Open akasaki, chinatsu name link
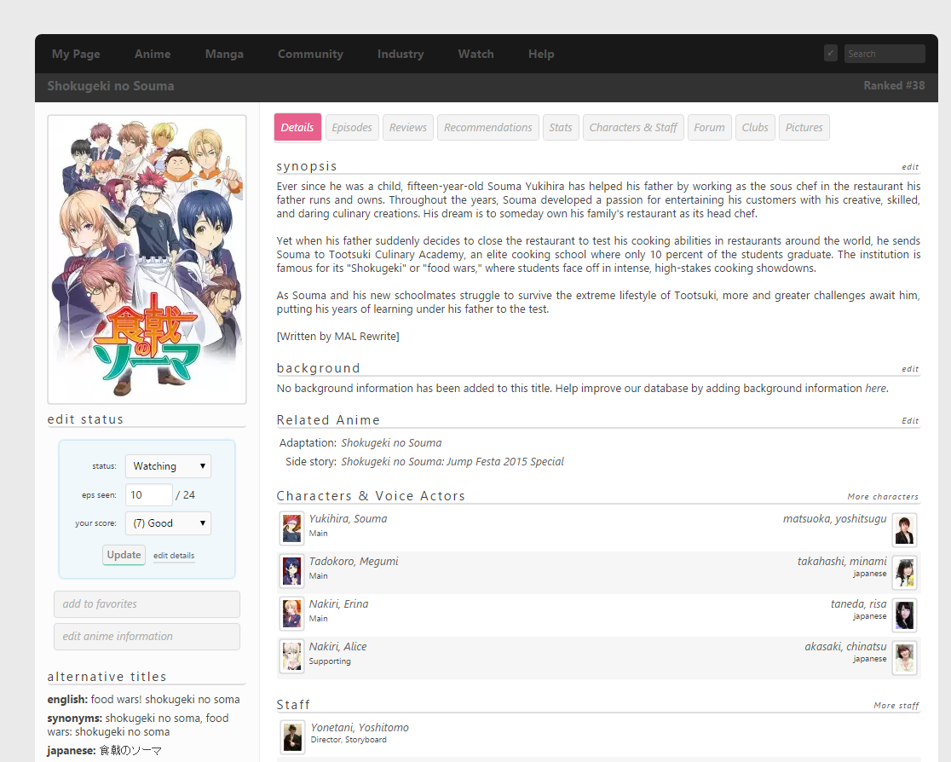 tap(845, 646)
